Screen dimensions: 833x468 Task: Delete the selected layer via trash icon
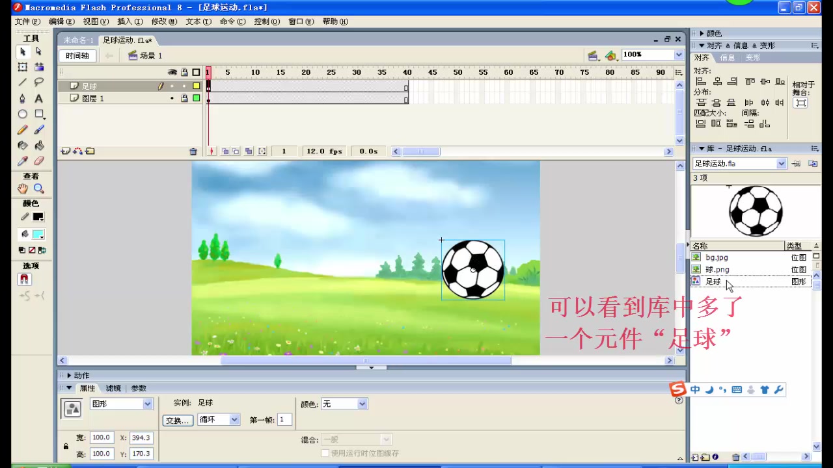[193, 151]
